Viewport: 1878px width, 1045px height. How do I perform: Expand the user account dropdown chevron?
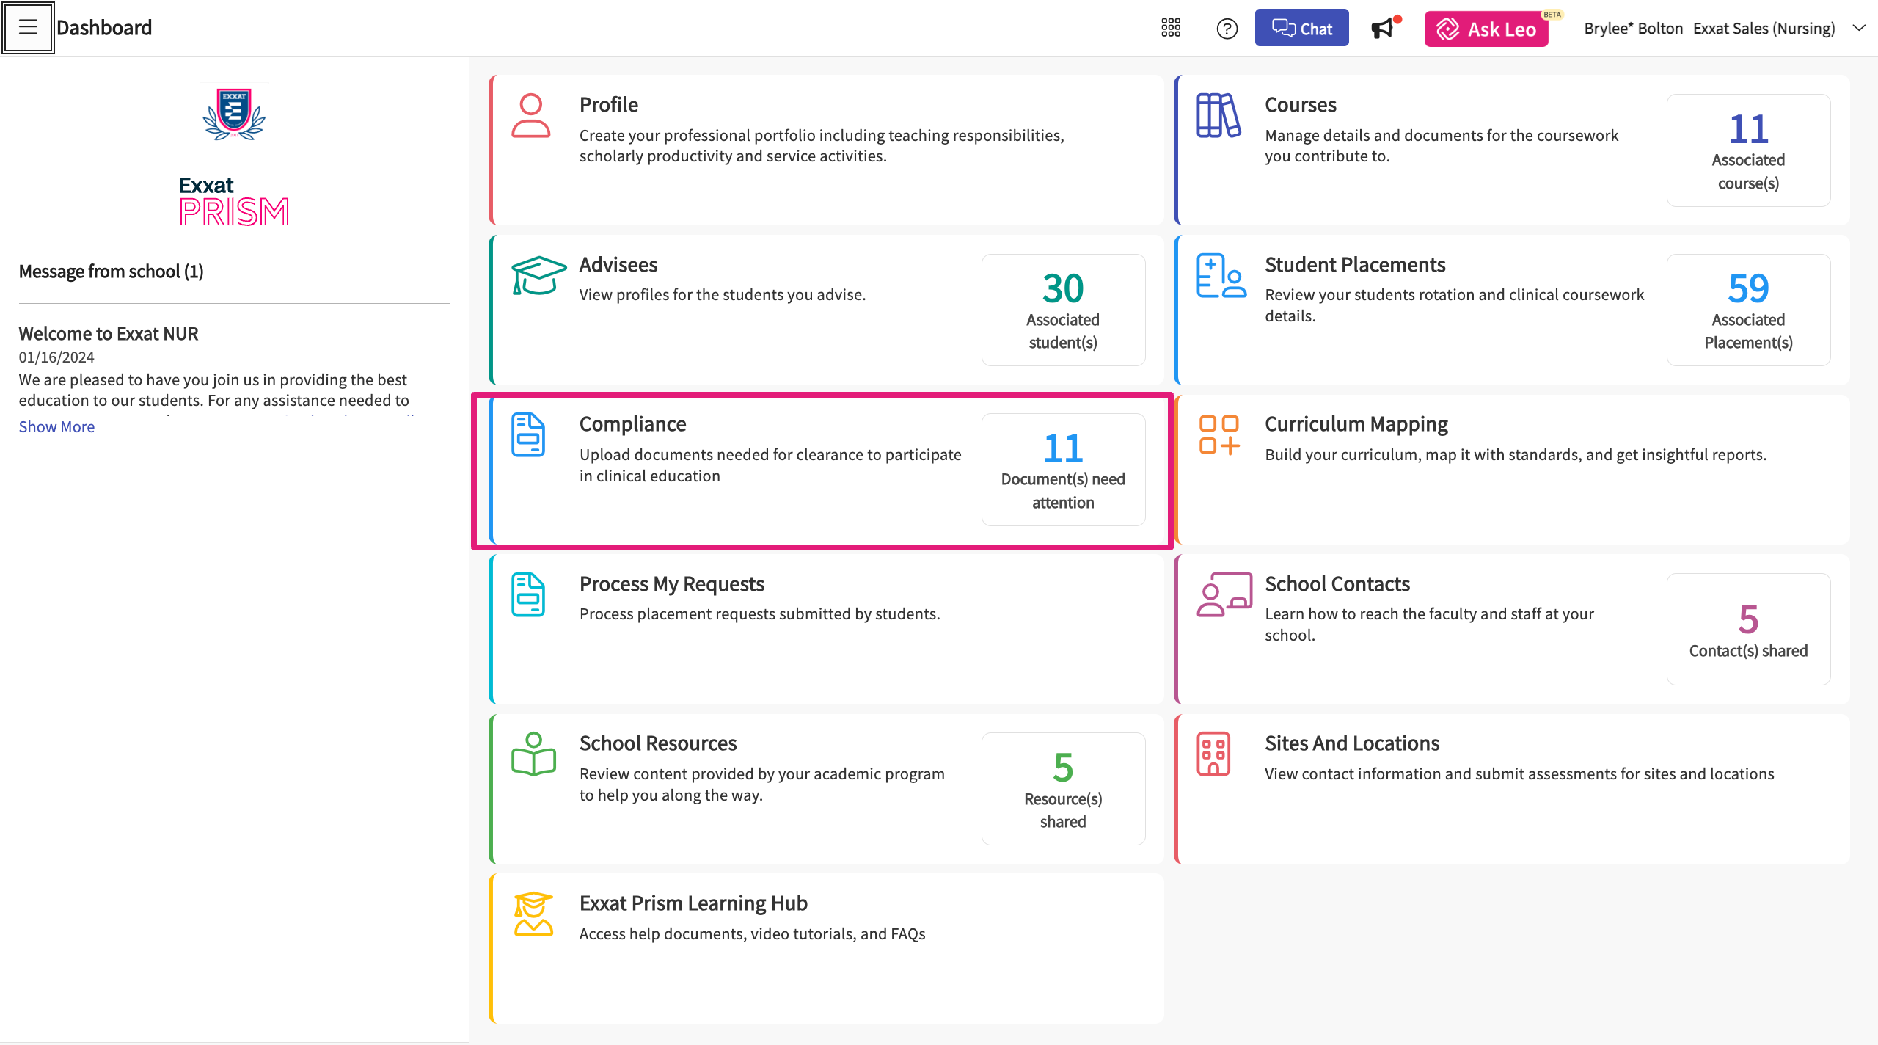coord(1859,28)
